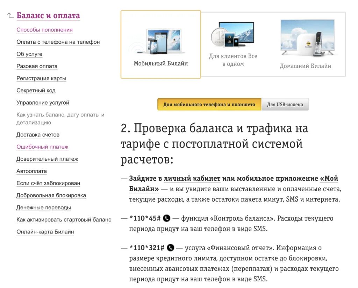Switch to Домашний Билайн tab

(306, 44)
